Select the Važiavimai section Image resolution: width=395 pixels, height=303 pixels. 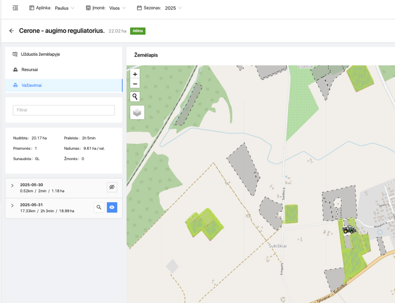pos(64,85)
